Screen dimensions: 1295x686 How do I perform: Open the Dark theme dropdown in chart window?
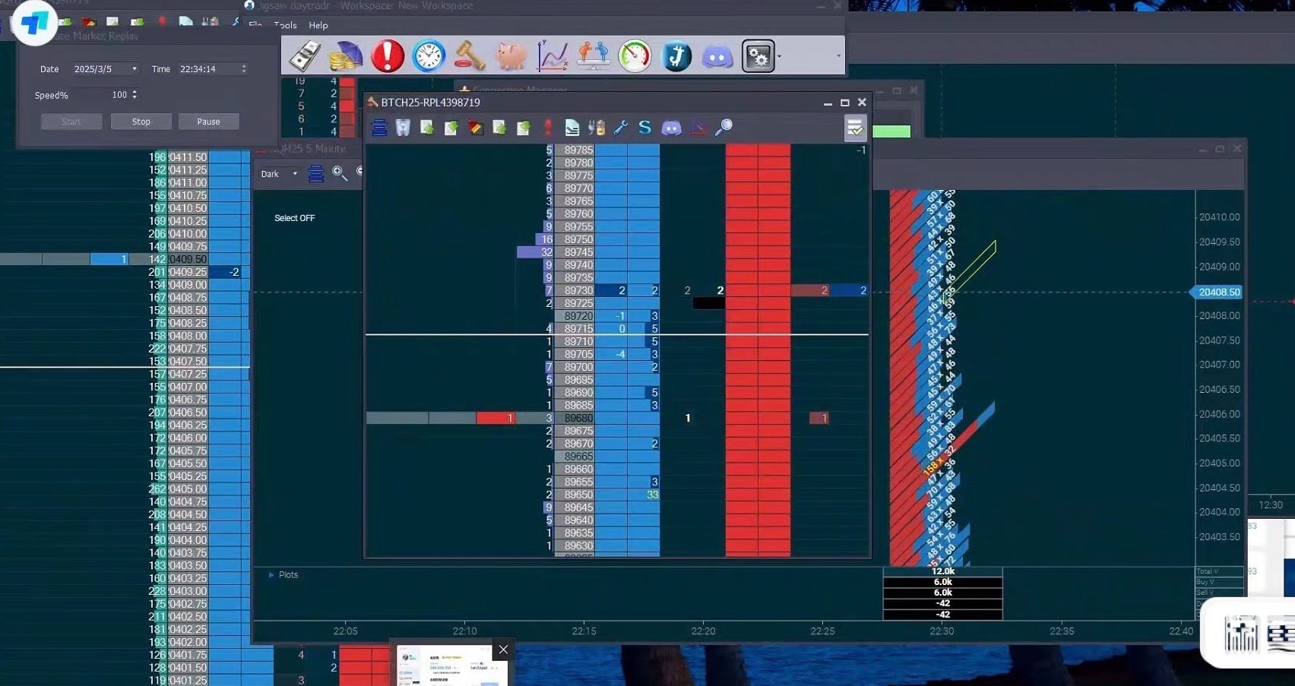click(x=279, y=174)
